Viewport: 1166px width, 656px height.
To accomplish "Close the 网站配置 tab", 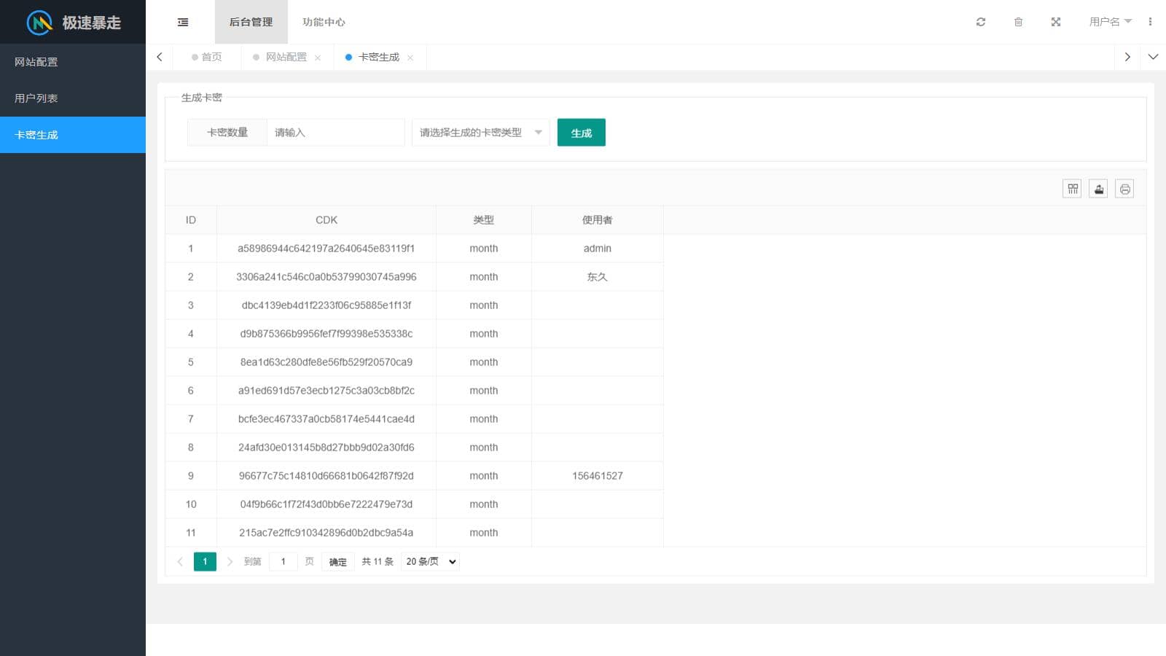I will tap(318, 58).
